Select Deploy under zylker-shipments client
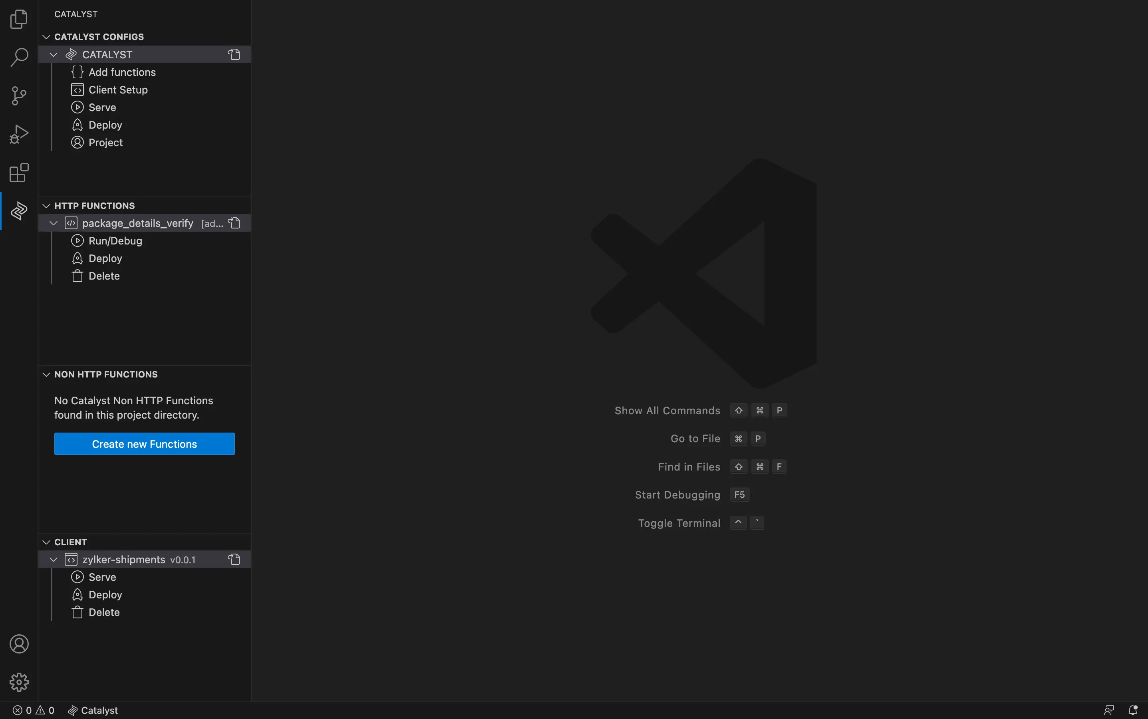 [x=145, y=594]
